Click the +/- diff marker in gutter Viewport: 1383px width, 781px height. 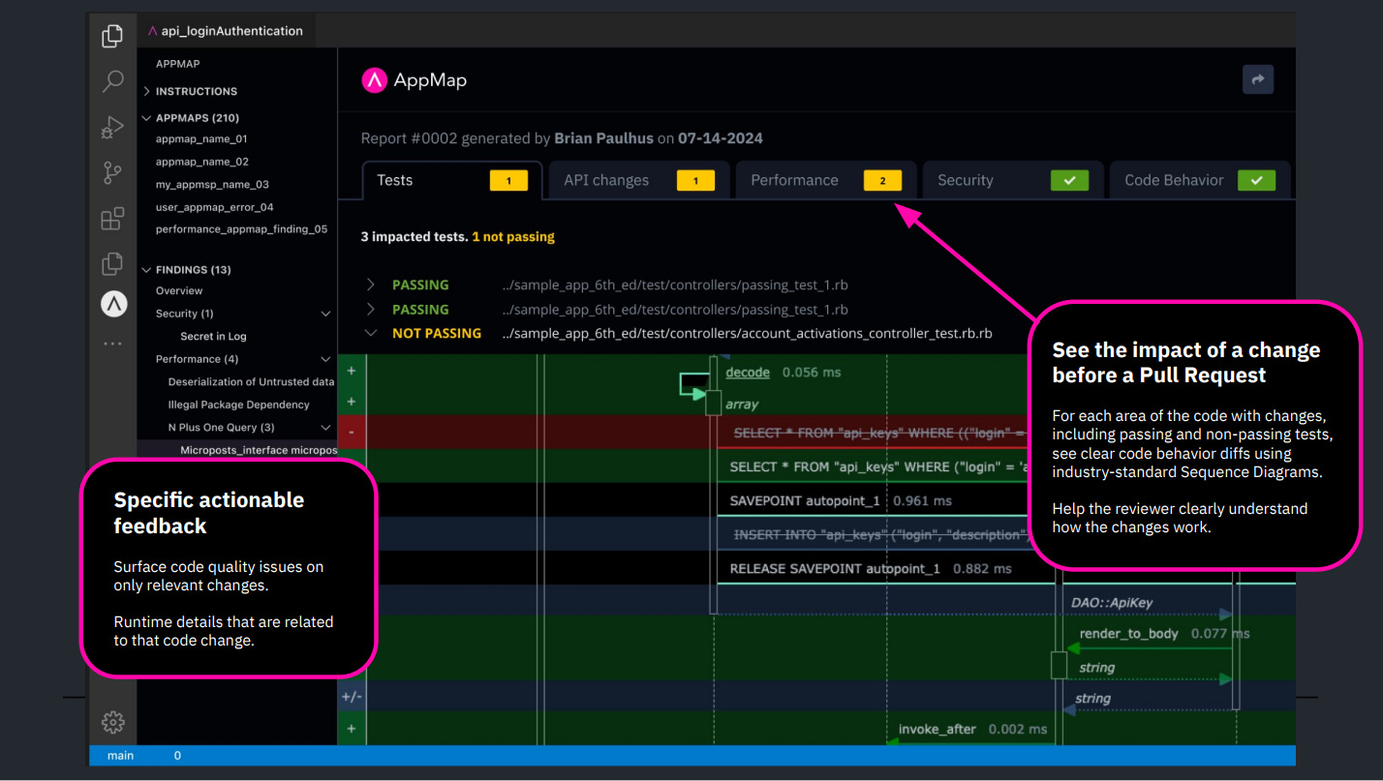coord(352,696)
